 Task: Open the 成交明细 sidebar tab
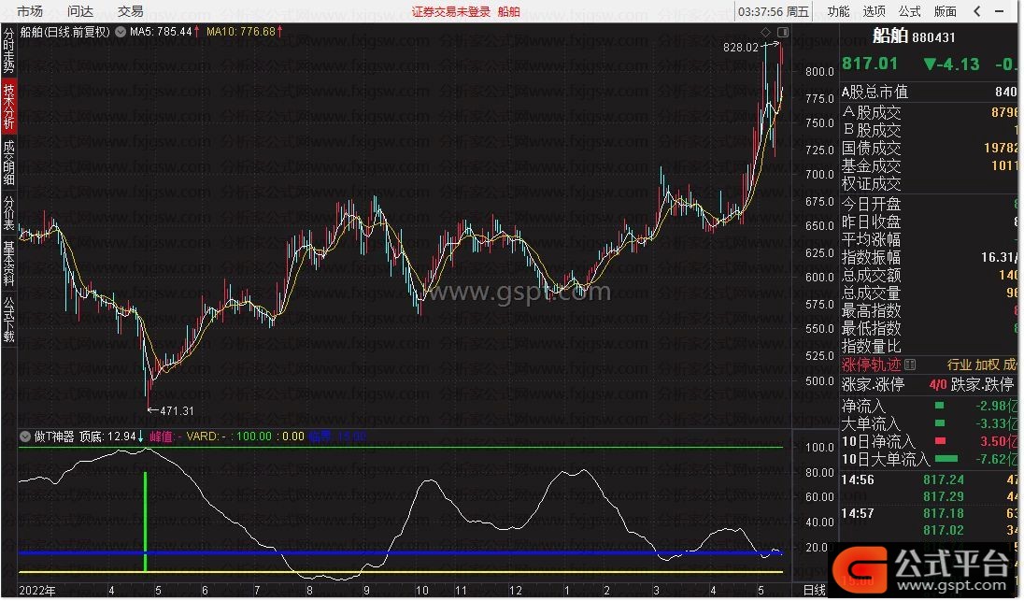tap(8, 163)
